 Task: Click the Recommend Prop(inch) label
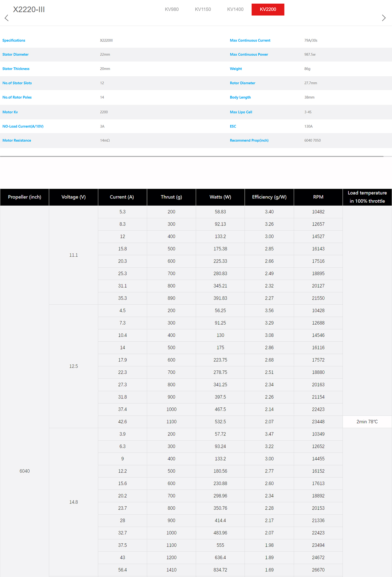tap(249, 141)
